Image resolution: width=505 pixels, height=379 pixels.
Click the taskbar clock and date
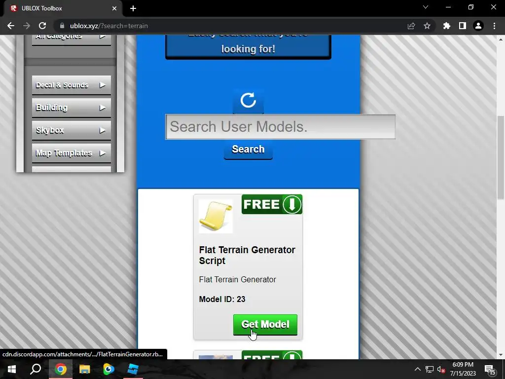(x=463, y=369)
